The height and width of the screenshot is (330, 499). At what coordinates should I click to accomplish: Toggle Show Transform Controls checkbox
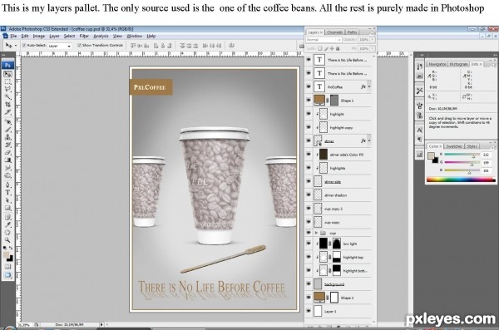79,45
